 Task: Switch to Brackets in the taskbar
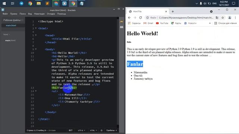tap(65, 3)
